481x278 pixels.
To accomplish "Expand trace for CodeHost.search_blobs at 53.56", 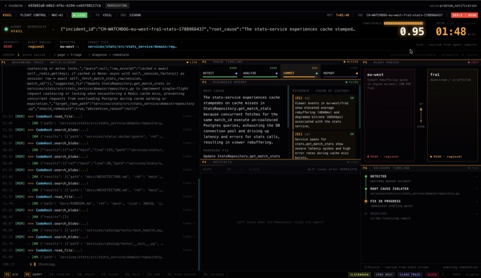I will click(x=187, y=129).
